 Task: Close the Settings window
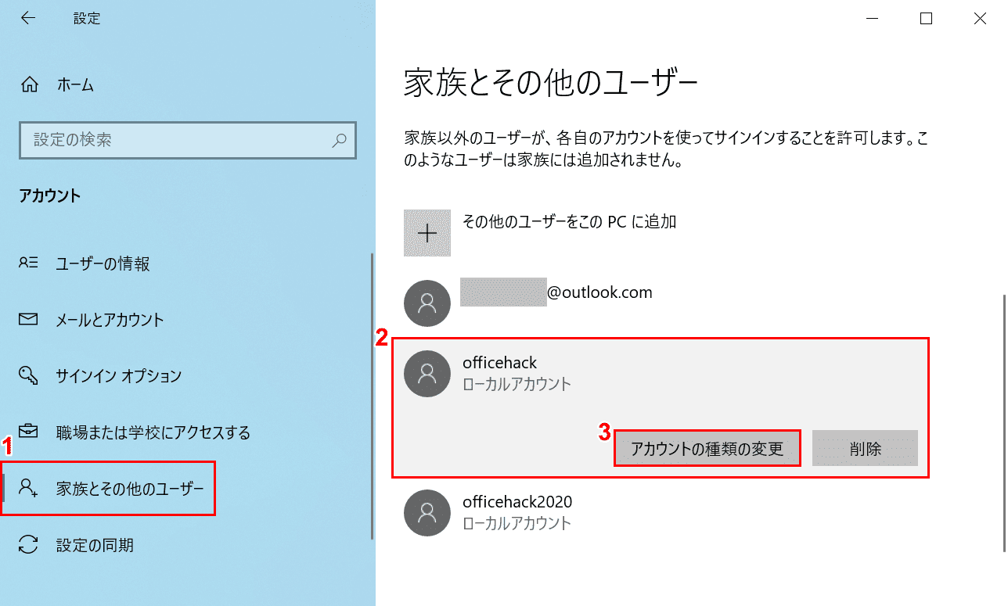(x=980, y=19)
